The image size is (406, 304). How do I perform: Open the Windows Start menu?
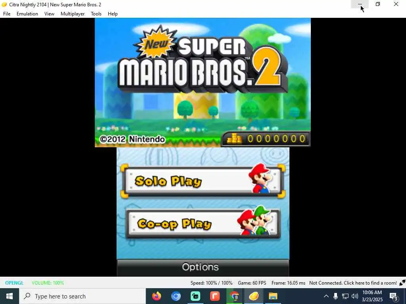tap(10, 296)
